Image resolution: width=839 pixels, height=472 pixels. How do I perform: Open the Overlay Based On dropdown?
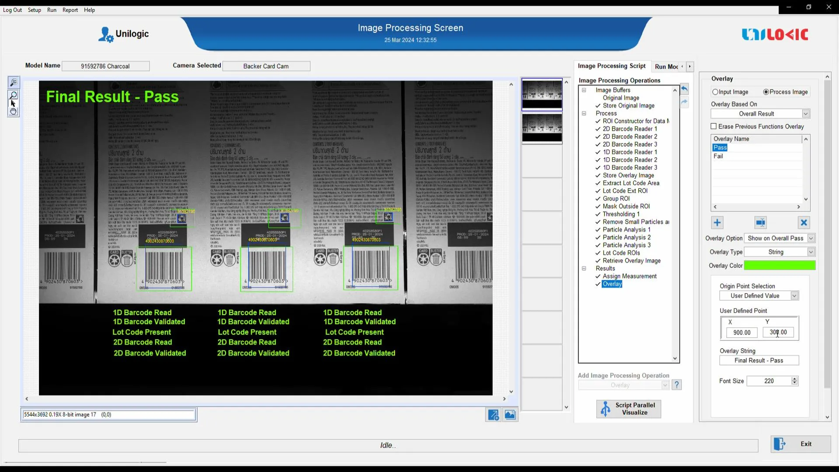click(x=805, y=114)
